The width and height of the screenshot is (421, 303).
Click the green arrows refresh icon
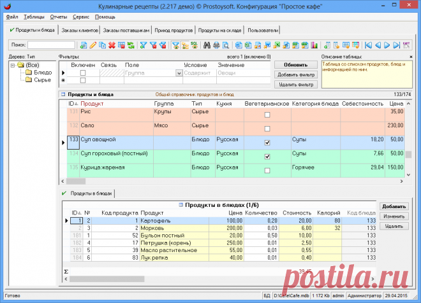[x=131, y=45]
